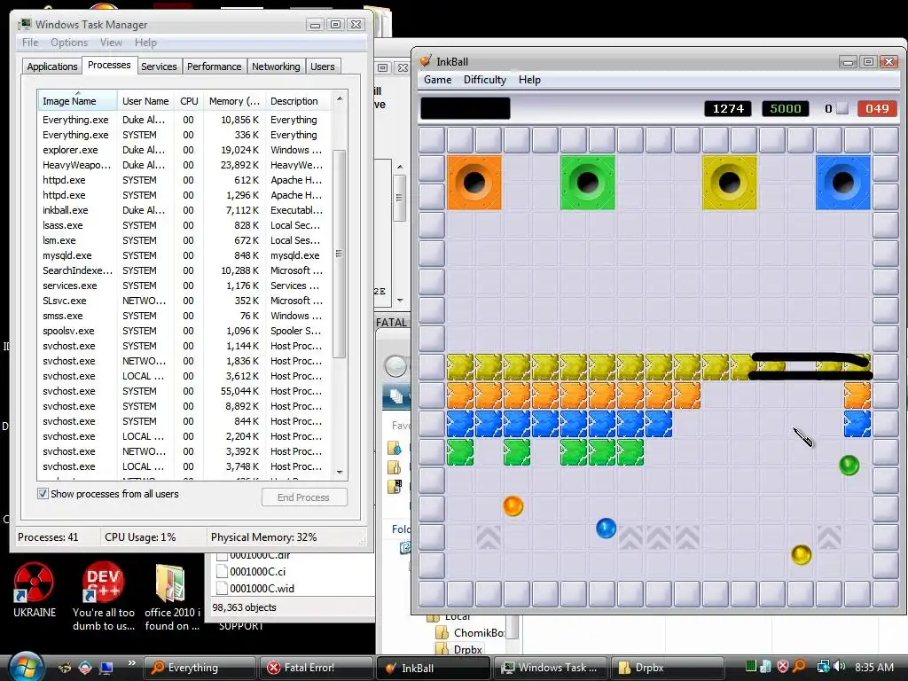Screen dimensions: 908x681
Task: Sort by Memory column header
Action: point(234,101)
